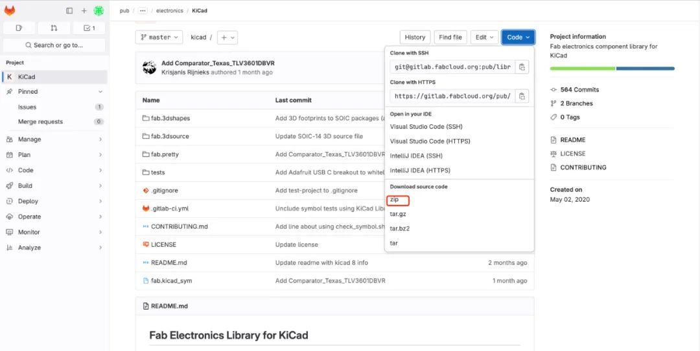Screen dimensions: 700x351
Task: Expand the Build sidebar section
Action: [x=55, y=186]
